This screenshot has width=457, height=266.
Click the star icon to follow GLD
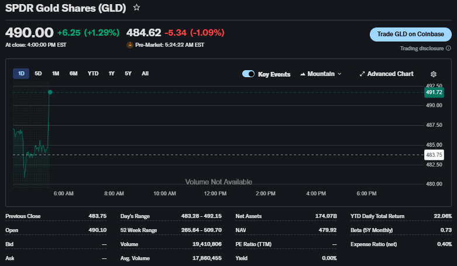tap(136, 8)
